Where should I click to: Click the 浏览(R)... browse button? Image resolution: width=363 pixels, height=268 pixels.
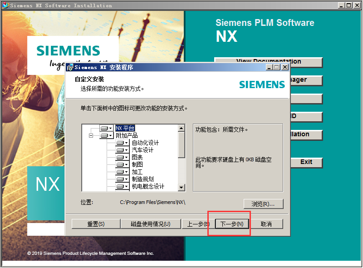tap(263, 204)
